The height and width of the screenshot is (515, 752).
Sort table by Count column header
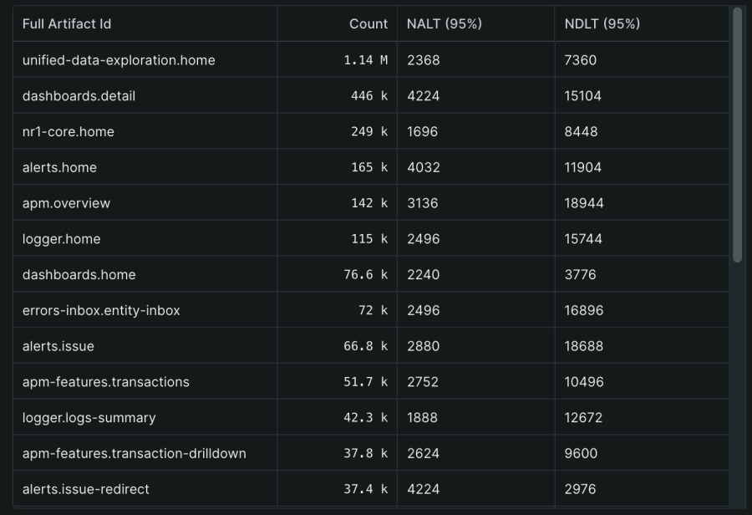point(368,24)
